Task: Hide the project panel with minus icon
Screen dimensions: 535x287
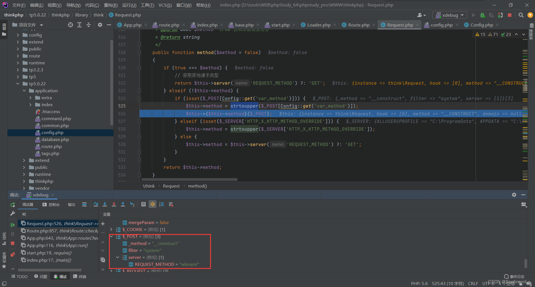Action: pos(109,25)
